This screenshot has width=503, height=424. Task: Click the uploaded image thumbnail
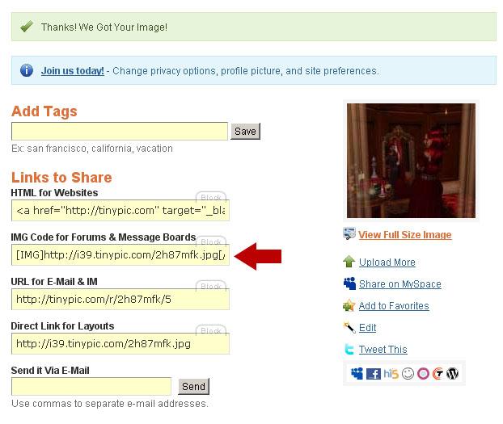click(411, 161)
